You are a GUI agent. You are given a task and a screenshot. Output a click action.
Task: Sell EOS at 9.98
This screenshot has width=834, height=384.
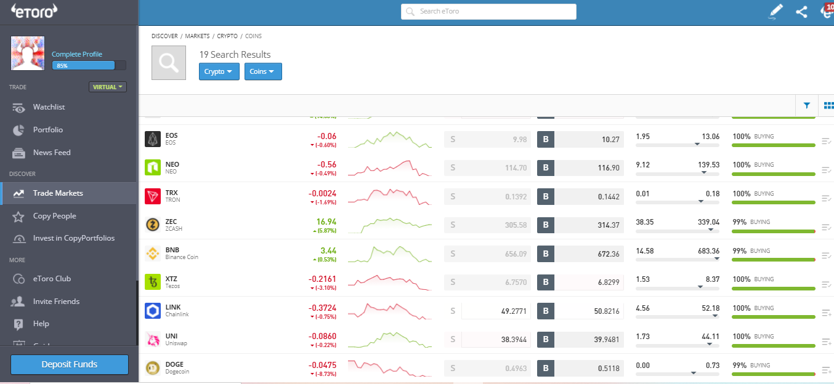[x=487, y=139]
